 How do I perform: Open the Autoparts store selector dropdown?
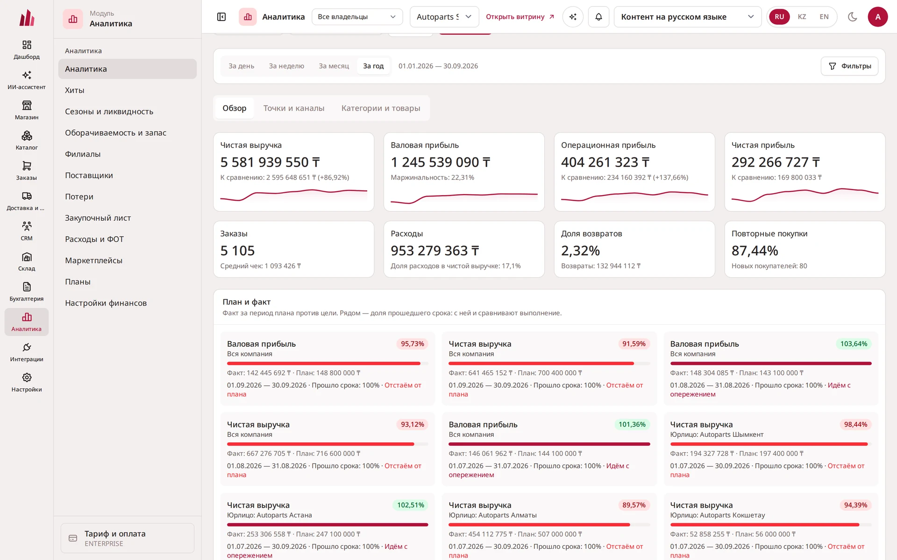(444, 17)
